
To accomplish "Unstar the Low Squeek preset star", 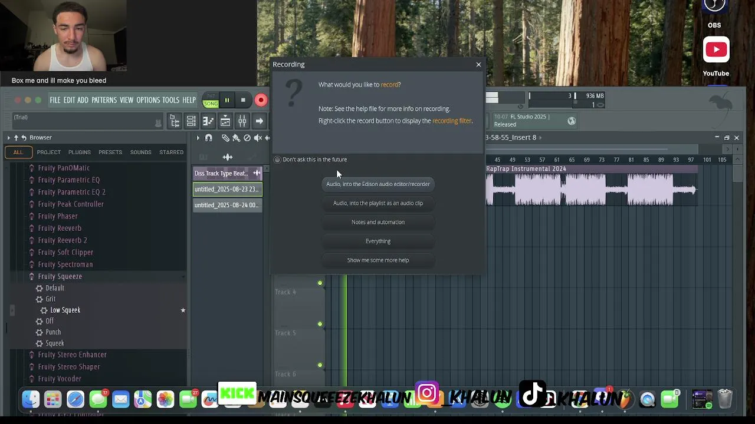I will [183, 310].
